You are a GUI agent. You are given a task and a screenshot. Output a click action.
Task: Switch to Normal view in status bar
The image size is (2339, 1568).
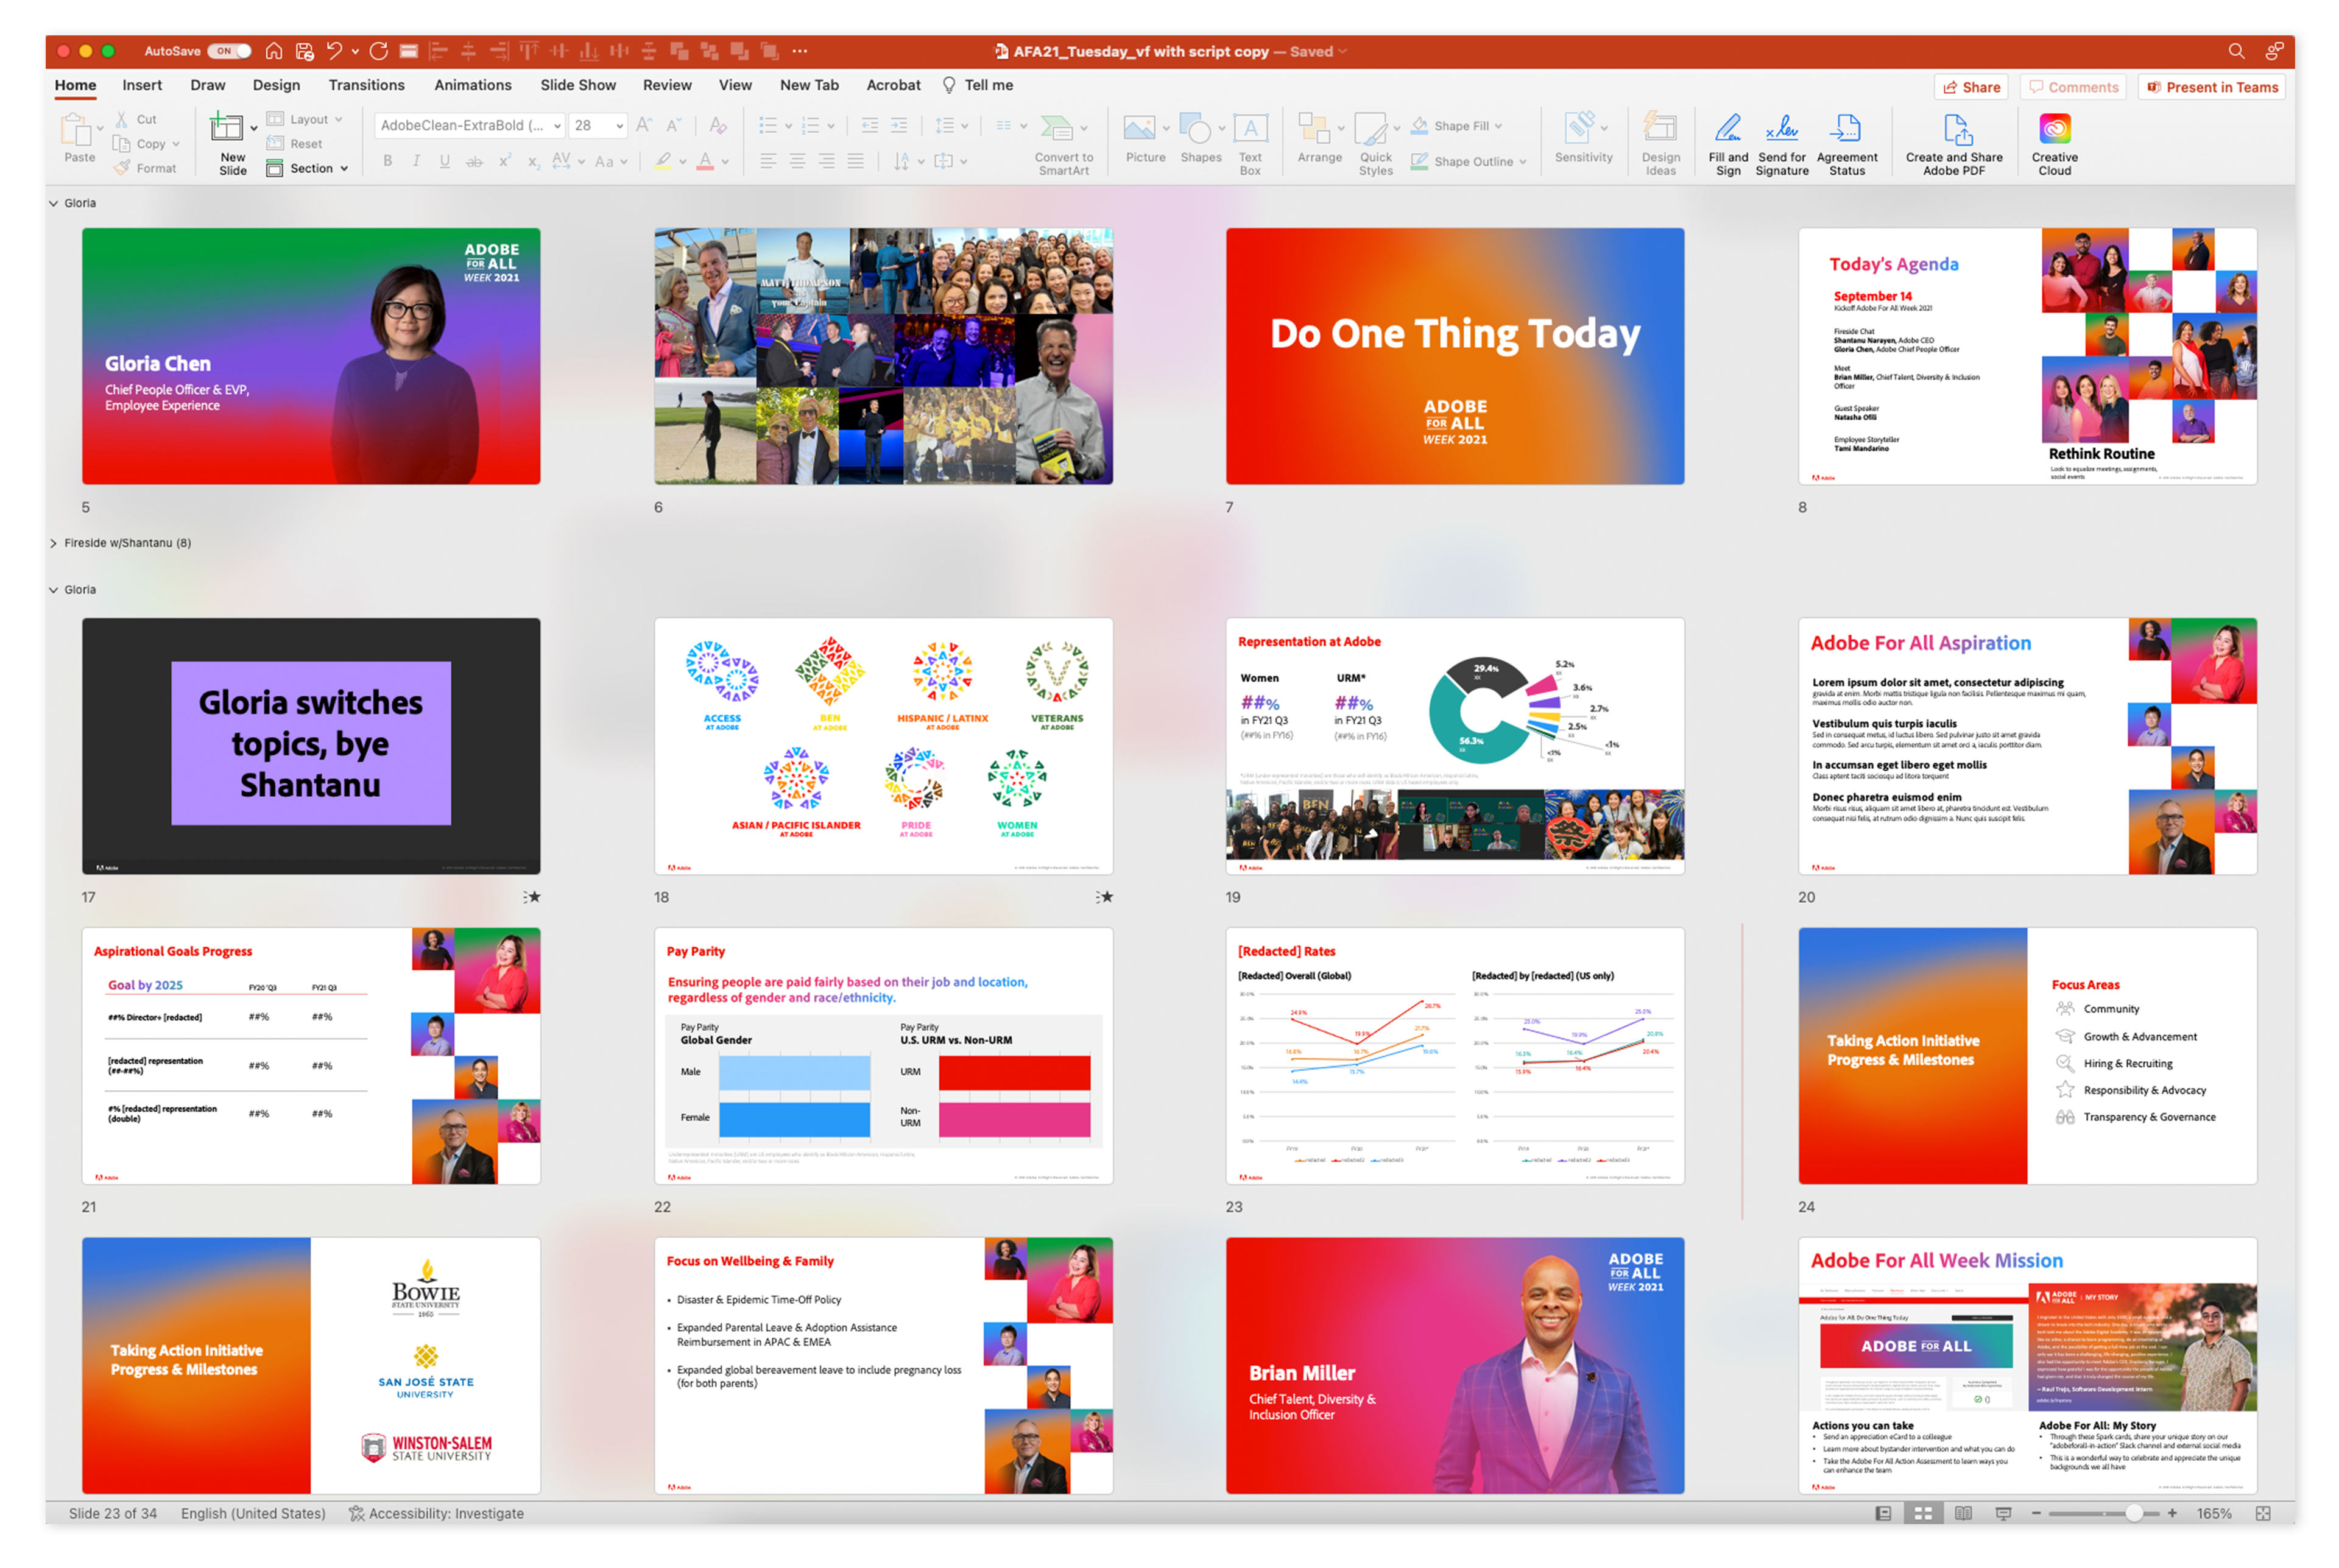click(1883, 1513)
